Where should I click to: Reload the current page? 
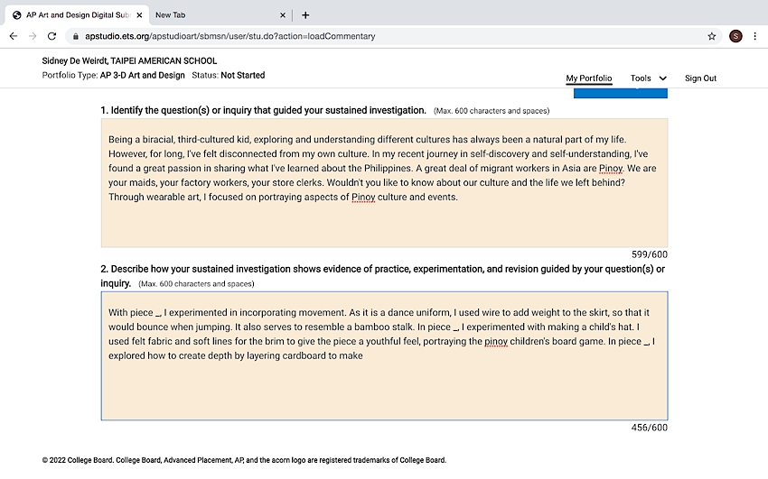[52, 36]
